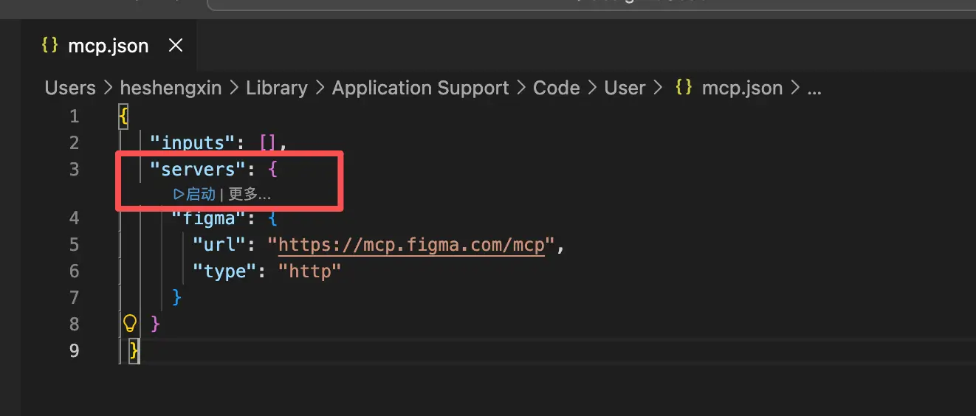Click the 启动 start code lens
This screenshot has width=976, height=416.
pos(195,194)
